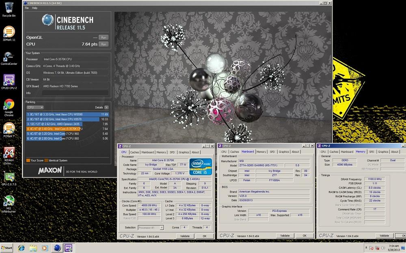
Task: Switch to Cinebench in the taskbar
Action: tap(57, 248)
